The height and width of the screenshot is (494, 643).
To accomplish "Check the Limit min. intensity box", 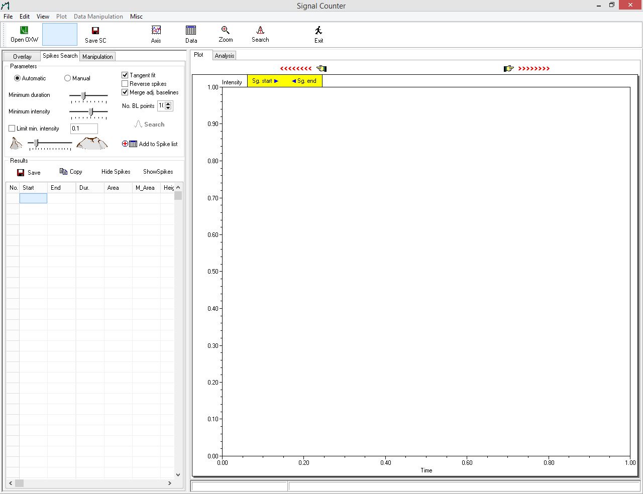I will tap(12, 129).
